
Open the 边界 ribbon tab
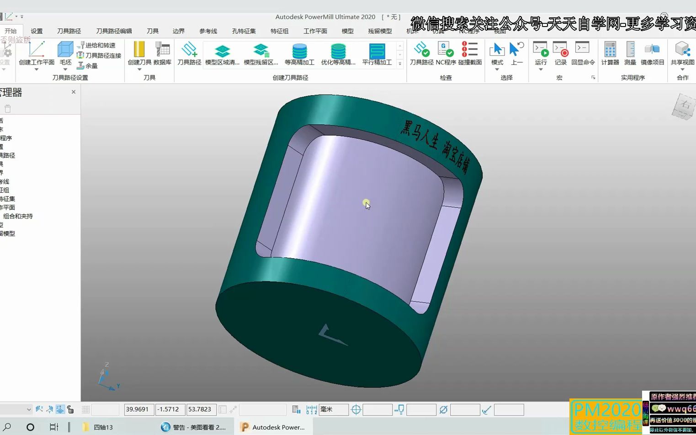tap(179, 31)
